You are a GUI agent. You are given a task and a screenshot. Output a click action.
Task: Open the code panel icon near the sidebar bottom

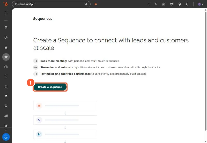point(6,125)
